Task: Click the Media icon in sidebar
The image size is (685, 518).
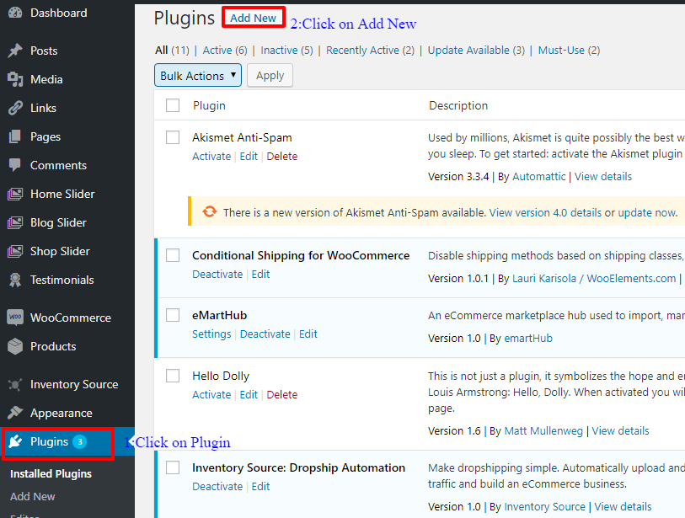Action: pyautogui.click(x=15, y=79)
